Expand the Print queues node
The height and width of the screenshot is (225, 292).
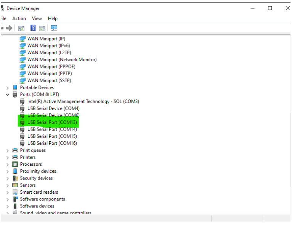(x=8, y=151)
